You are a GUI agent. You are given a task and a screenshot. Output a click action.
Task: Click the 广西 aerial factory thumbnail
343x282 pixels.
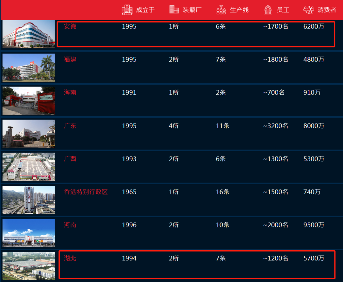[29, 167]
